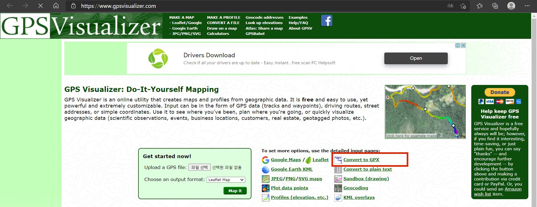The height and width of the screenshot is (207, 537).
Task: Click the Geocoding icon
Action: 338,188
